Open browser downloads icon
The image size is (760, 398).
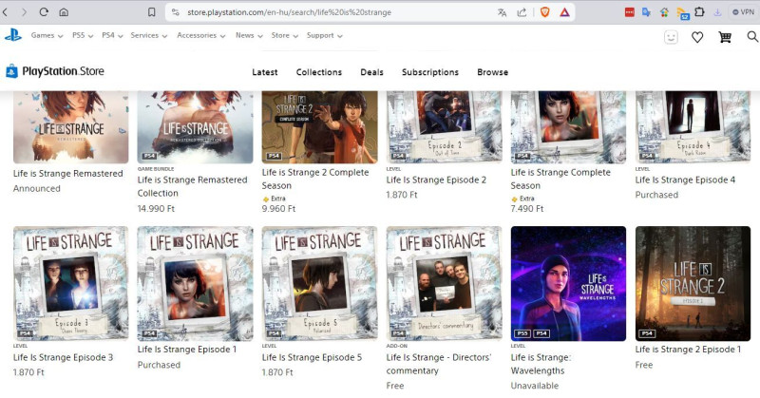[717, 12]
